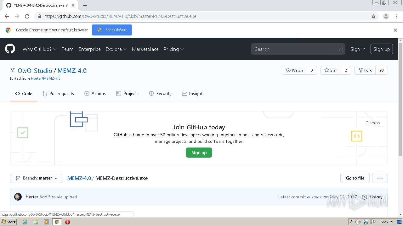Open the red antivirus taskbar icon

click(67, 222)
